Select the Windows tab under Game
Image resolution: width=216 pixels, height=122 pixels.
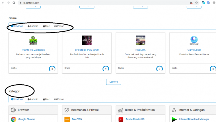tap(17, 26)
